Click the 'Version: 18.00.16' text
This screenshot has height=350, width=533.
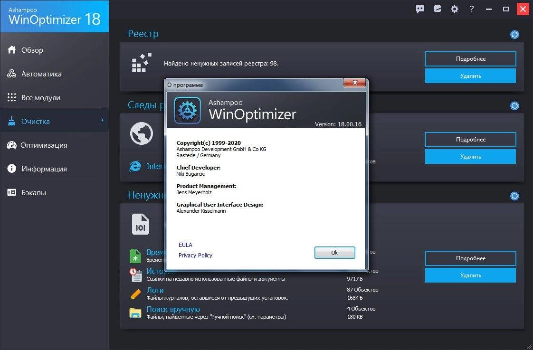pos(338,124)
